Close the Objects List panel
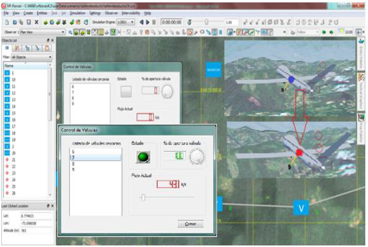Image resolution: width=368 pixels, height=247 pixels. pyautogui.click(x=52, y=41)
